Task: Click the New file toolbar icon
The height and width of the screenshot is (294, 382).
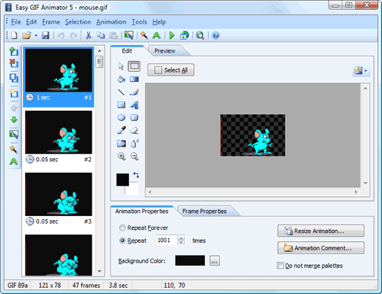Action: coord(15,35)
